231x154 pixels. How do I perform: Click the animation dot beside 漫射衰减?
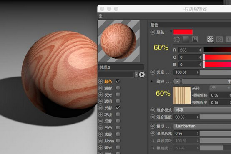click(x=153, y=133)
